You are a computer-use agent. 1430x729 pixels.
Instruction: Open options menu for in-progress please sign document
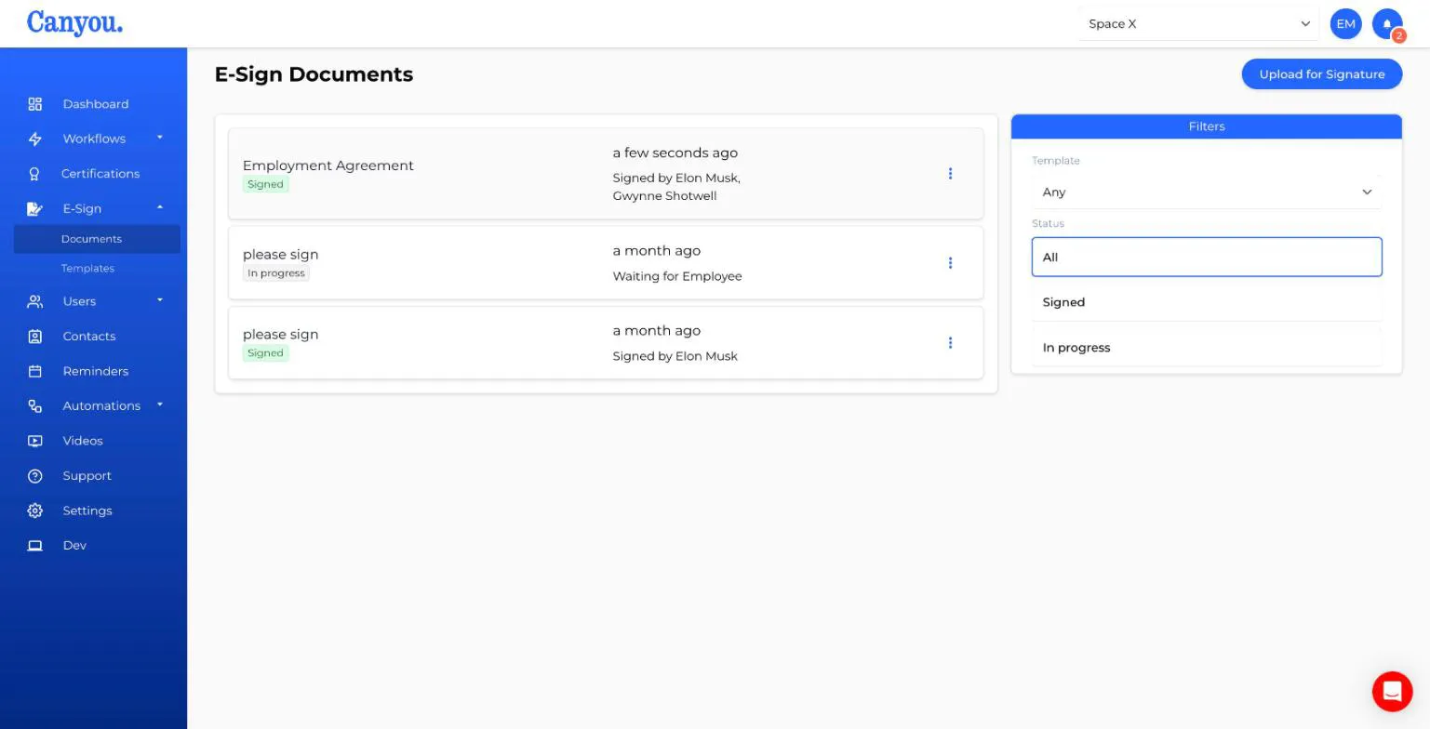[x=950, y=263]
